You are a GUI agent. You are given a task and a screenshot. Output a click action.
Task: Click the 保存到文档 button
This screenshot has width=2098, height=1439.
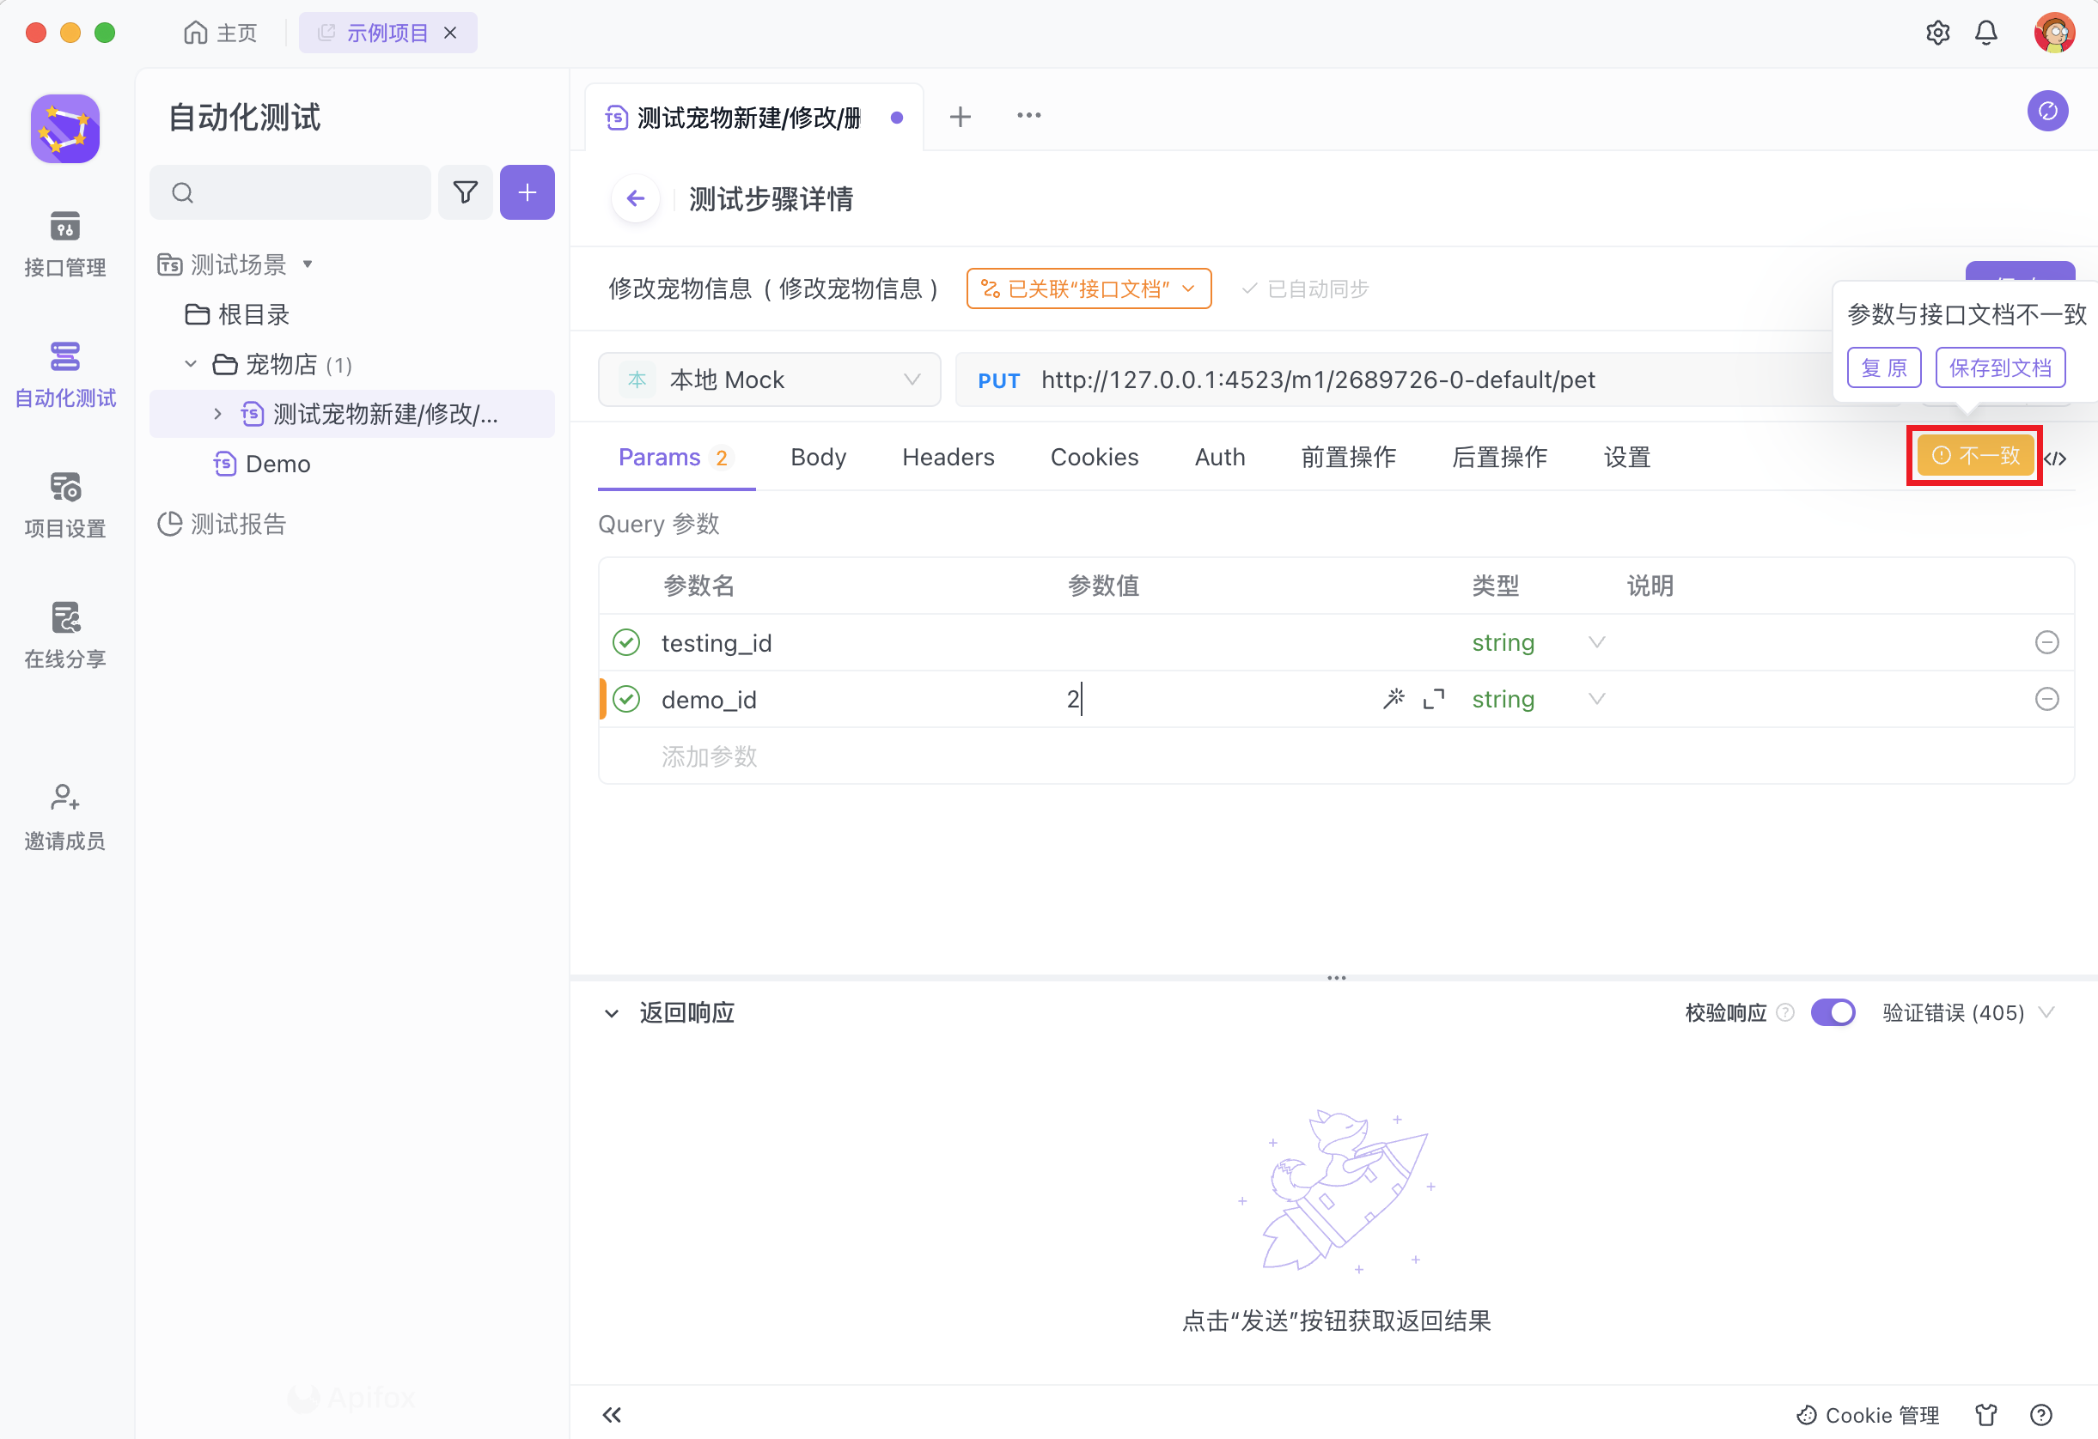pyautogui.click(x=1999, y=368)
